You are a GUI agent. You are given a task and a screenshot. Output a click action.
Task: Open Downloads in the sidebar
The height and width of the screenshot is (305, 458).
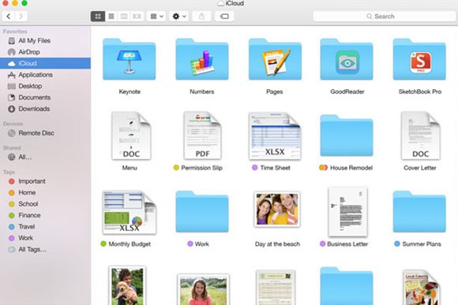click(45, 109)
